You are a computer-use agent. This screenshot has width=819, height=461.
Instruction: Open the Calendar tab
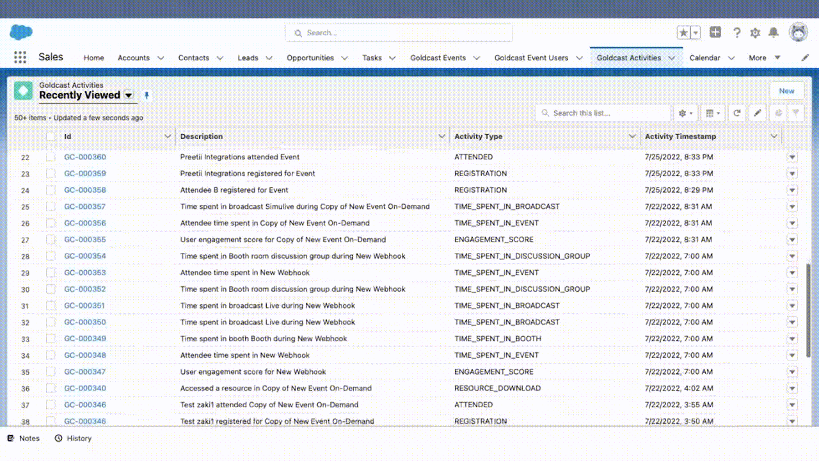[x=704, y=58]
